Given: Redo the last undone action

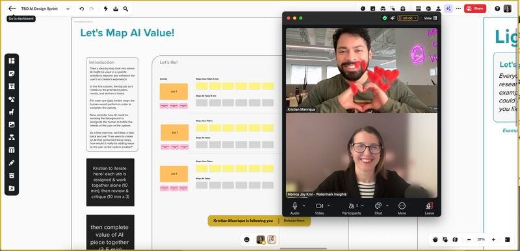Looking at the screenshot, I should pyautogui.click(x=92, y=9).
